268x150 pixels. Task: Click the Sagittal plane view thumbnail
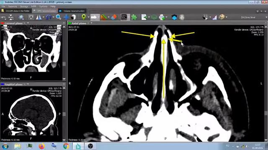coord(31,114)
